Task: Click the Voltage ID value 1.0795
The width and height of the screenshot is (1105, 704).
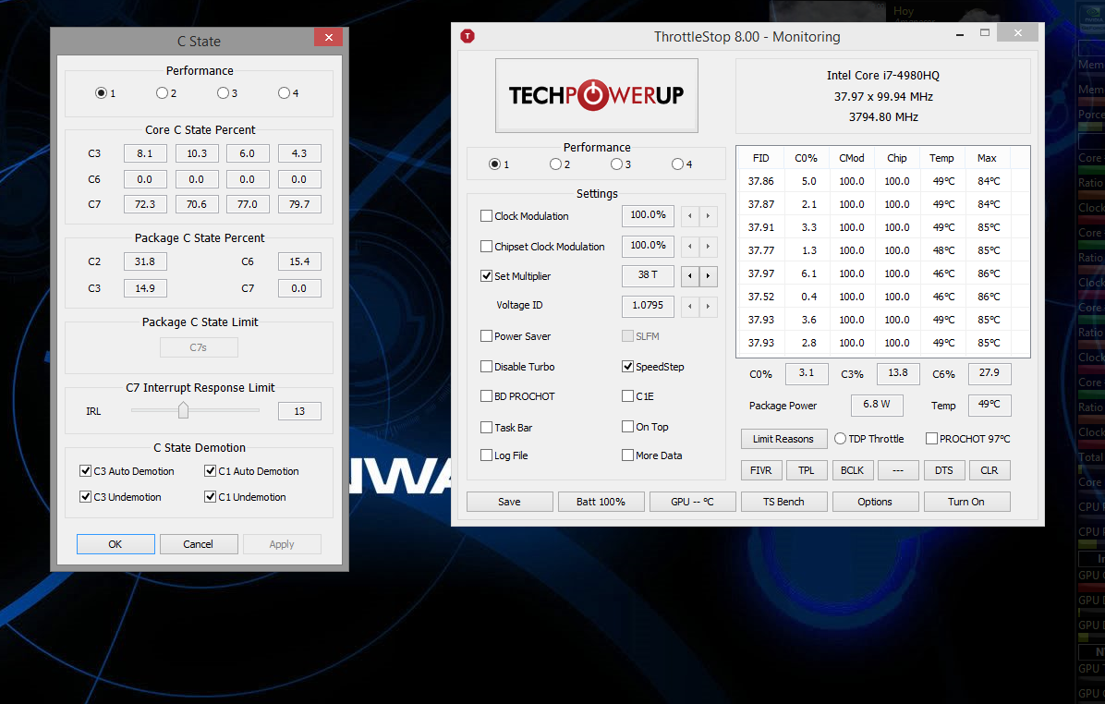Action: tap(648, 306)
